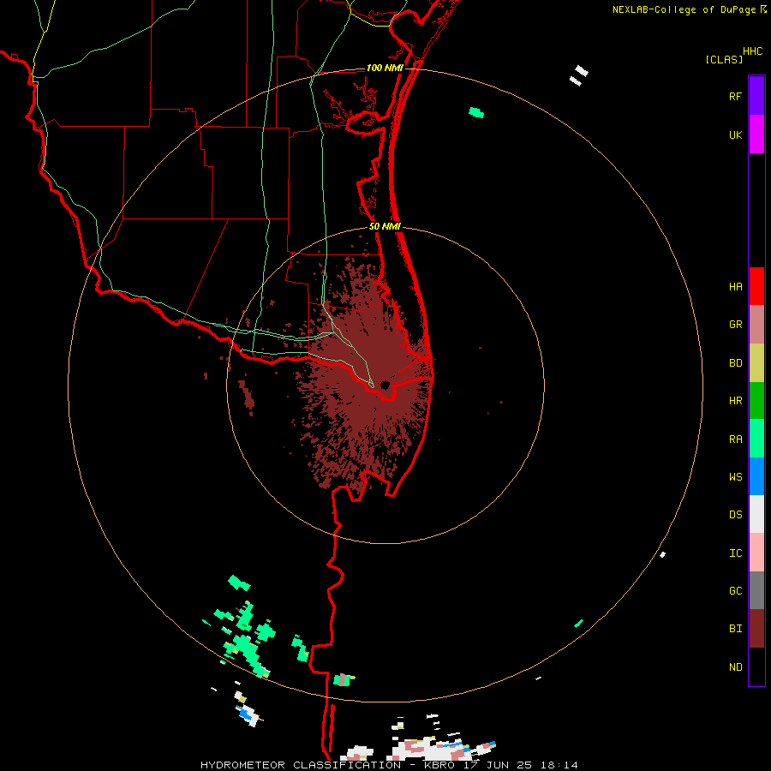Screen dimensions: 771x771
Task: Click the RA legend label
Action: (735, 439)
